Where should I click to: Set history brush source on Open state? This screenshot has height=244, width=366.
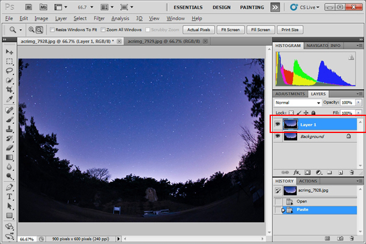[278, 201]
